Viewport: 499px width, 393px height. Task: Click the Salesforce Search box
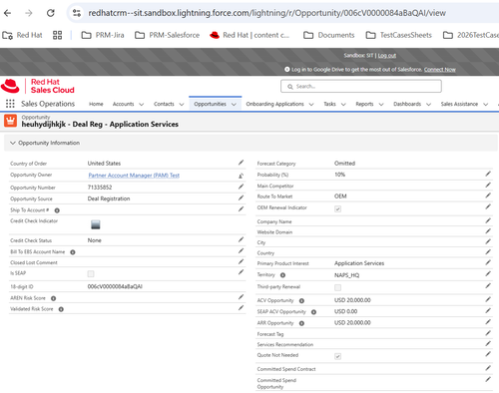[x=361, y=86]
